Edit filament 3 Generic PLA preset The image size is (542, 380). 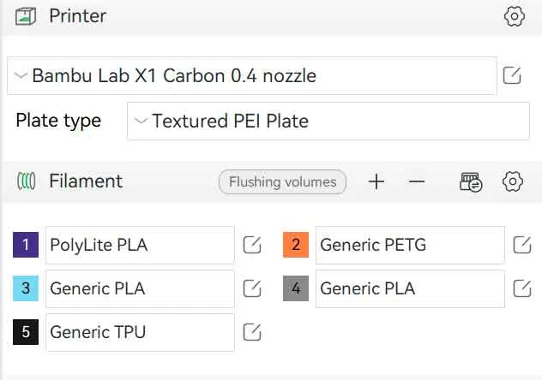tap(252, 288)
